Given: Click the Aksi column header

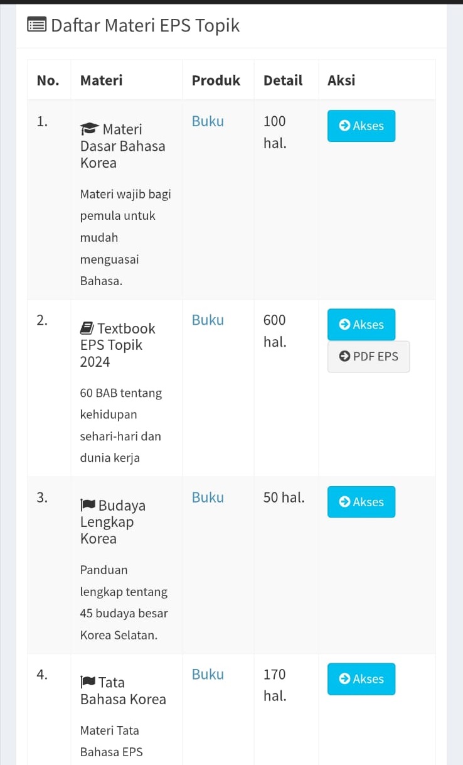Looking at the screenshot, I should pyautogui.click(x=341, y=80).
